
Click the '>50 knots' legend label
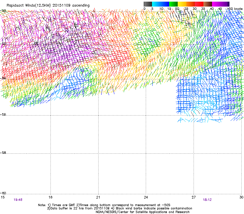(235, 9)
